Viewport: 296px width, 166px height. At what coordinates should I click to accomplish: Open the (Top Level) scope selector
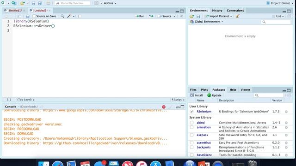click(26, 100)
